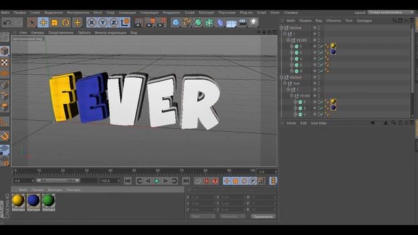Screen dimensions: 418x235
Task: Collapse the second FEVER group in tree
Action: [x=292, y=96]
